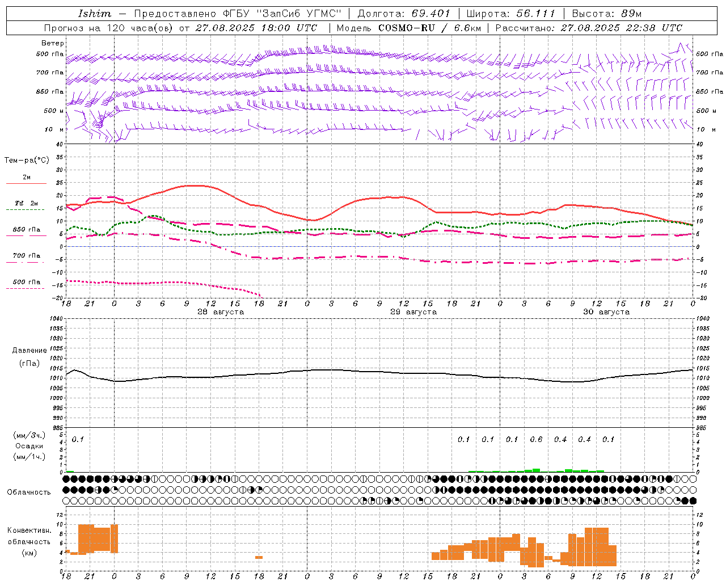
Task: Click the forecast start 27.08.2025 18:00 UTC
Action: pos(256,28)
